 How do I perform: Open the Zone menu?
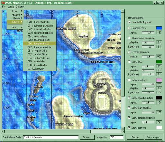click(11, 7)
